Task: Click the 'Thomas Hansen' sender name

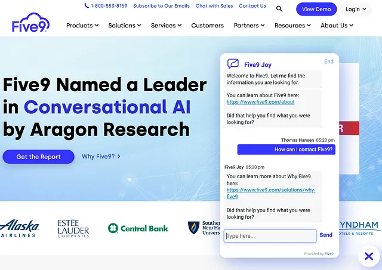Action: pyautogui.click(x=297, y=140)
